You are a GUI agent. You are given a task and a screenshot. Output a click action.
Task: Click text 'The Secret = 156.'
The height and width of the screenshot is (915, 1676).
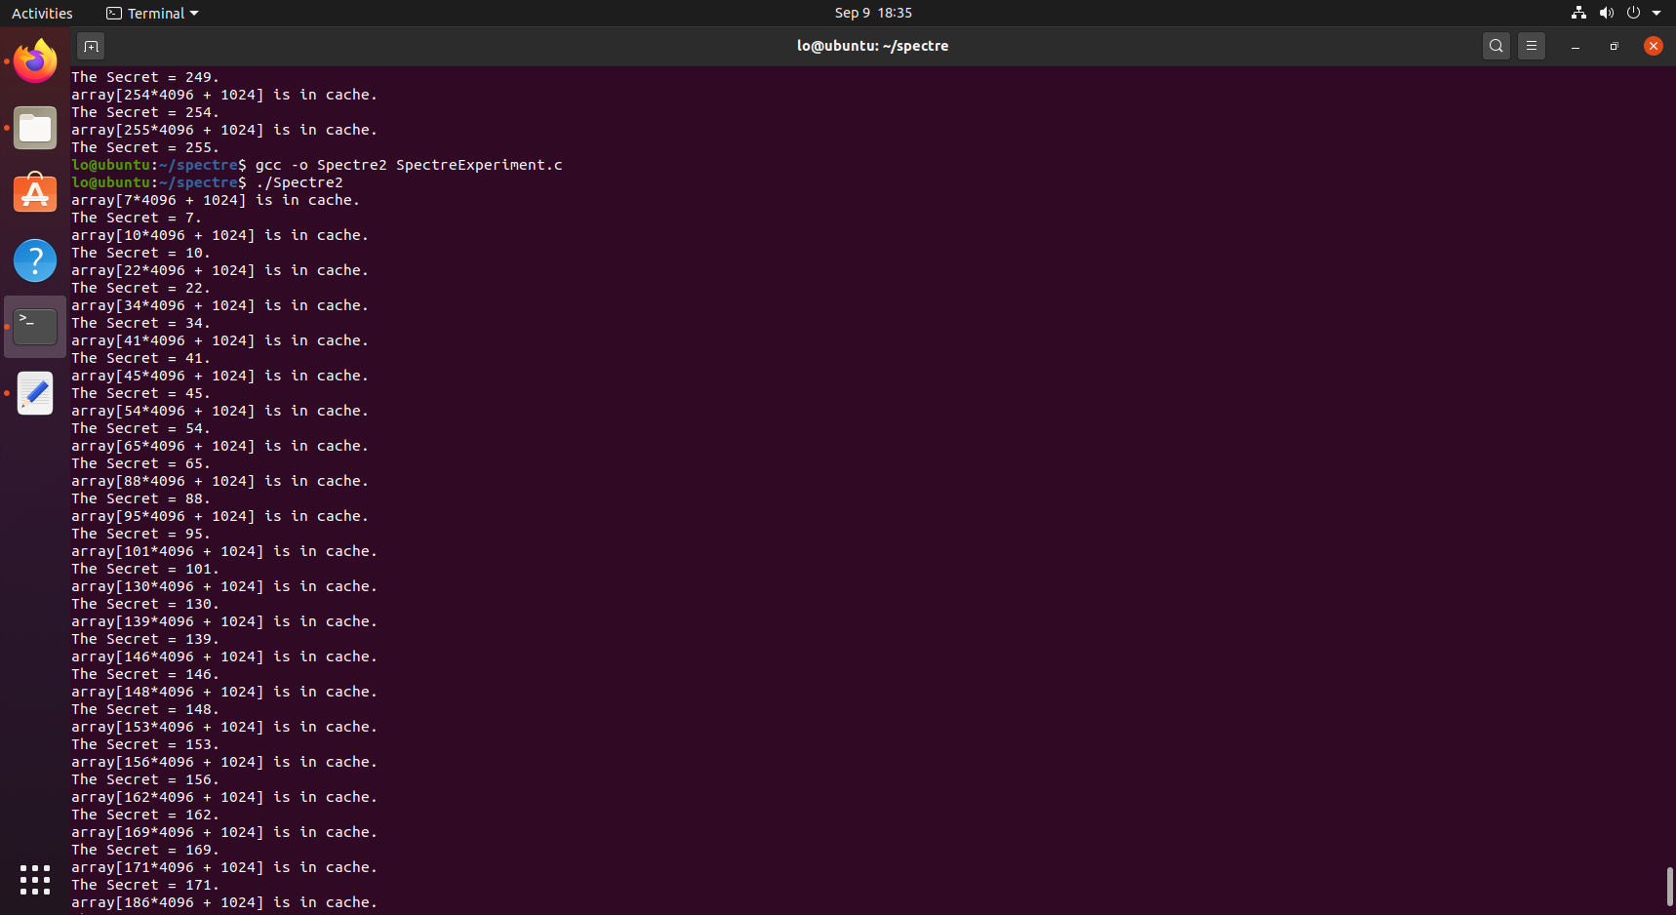(145, 779)
